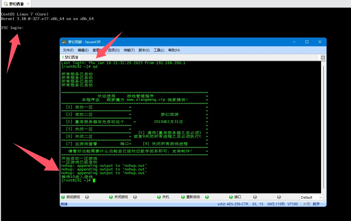
Task: Select the 梦幻西游 session tab in SecureCRT
Action: click(71, 57)
